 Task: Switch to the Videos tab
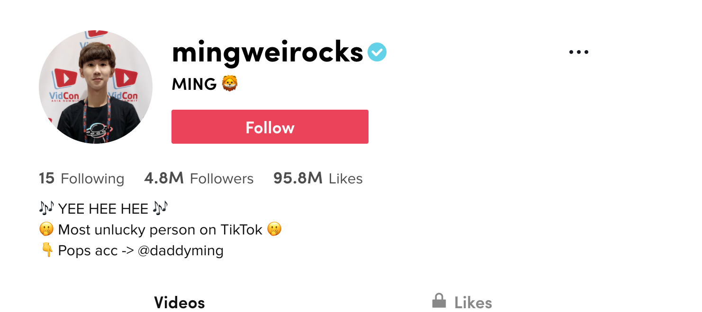180,302
